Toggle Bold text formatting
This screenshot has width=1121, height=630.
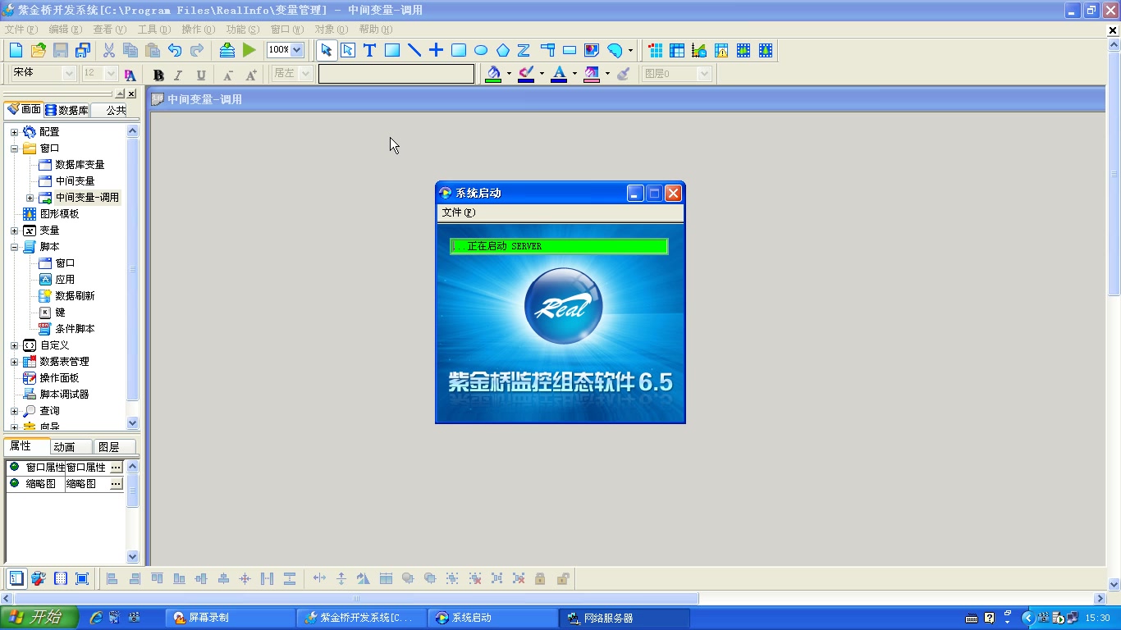pos(158,75)
